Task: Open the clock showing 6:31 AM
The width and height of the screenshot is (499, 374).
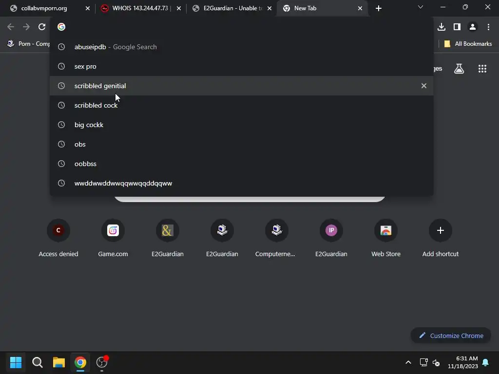Action: pos(463,362)
